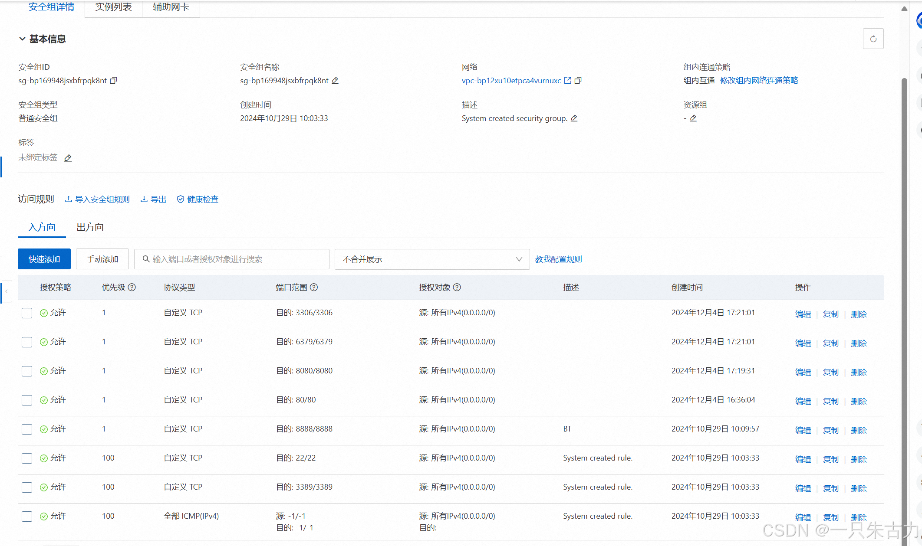
Task: Open the 不合并展示 dropdown
Action: point(432,259)
